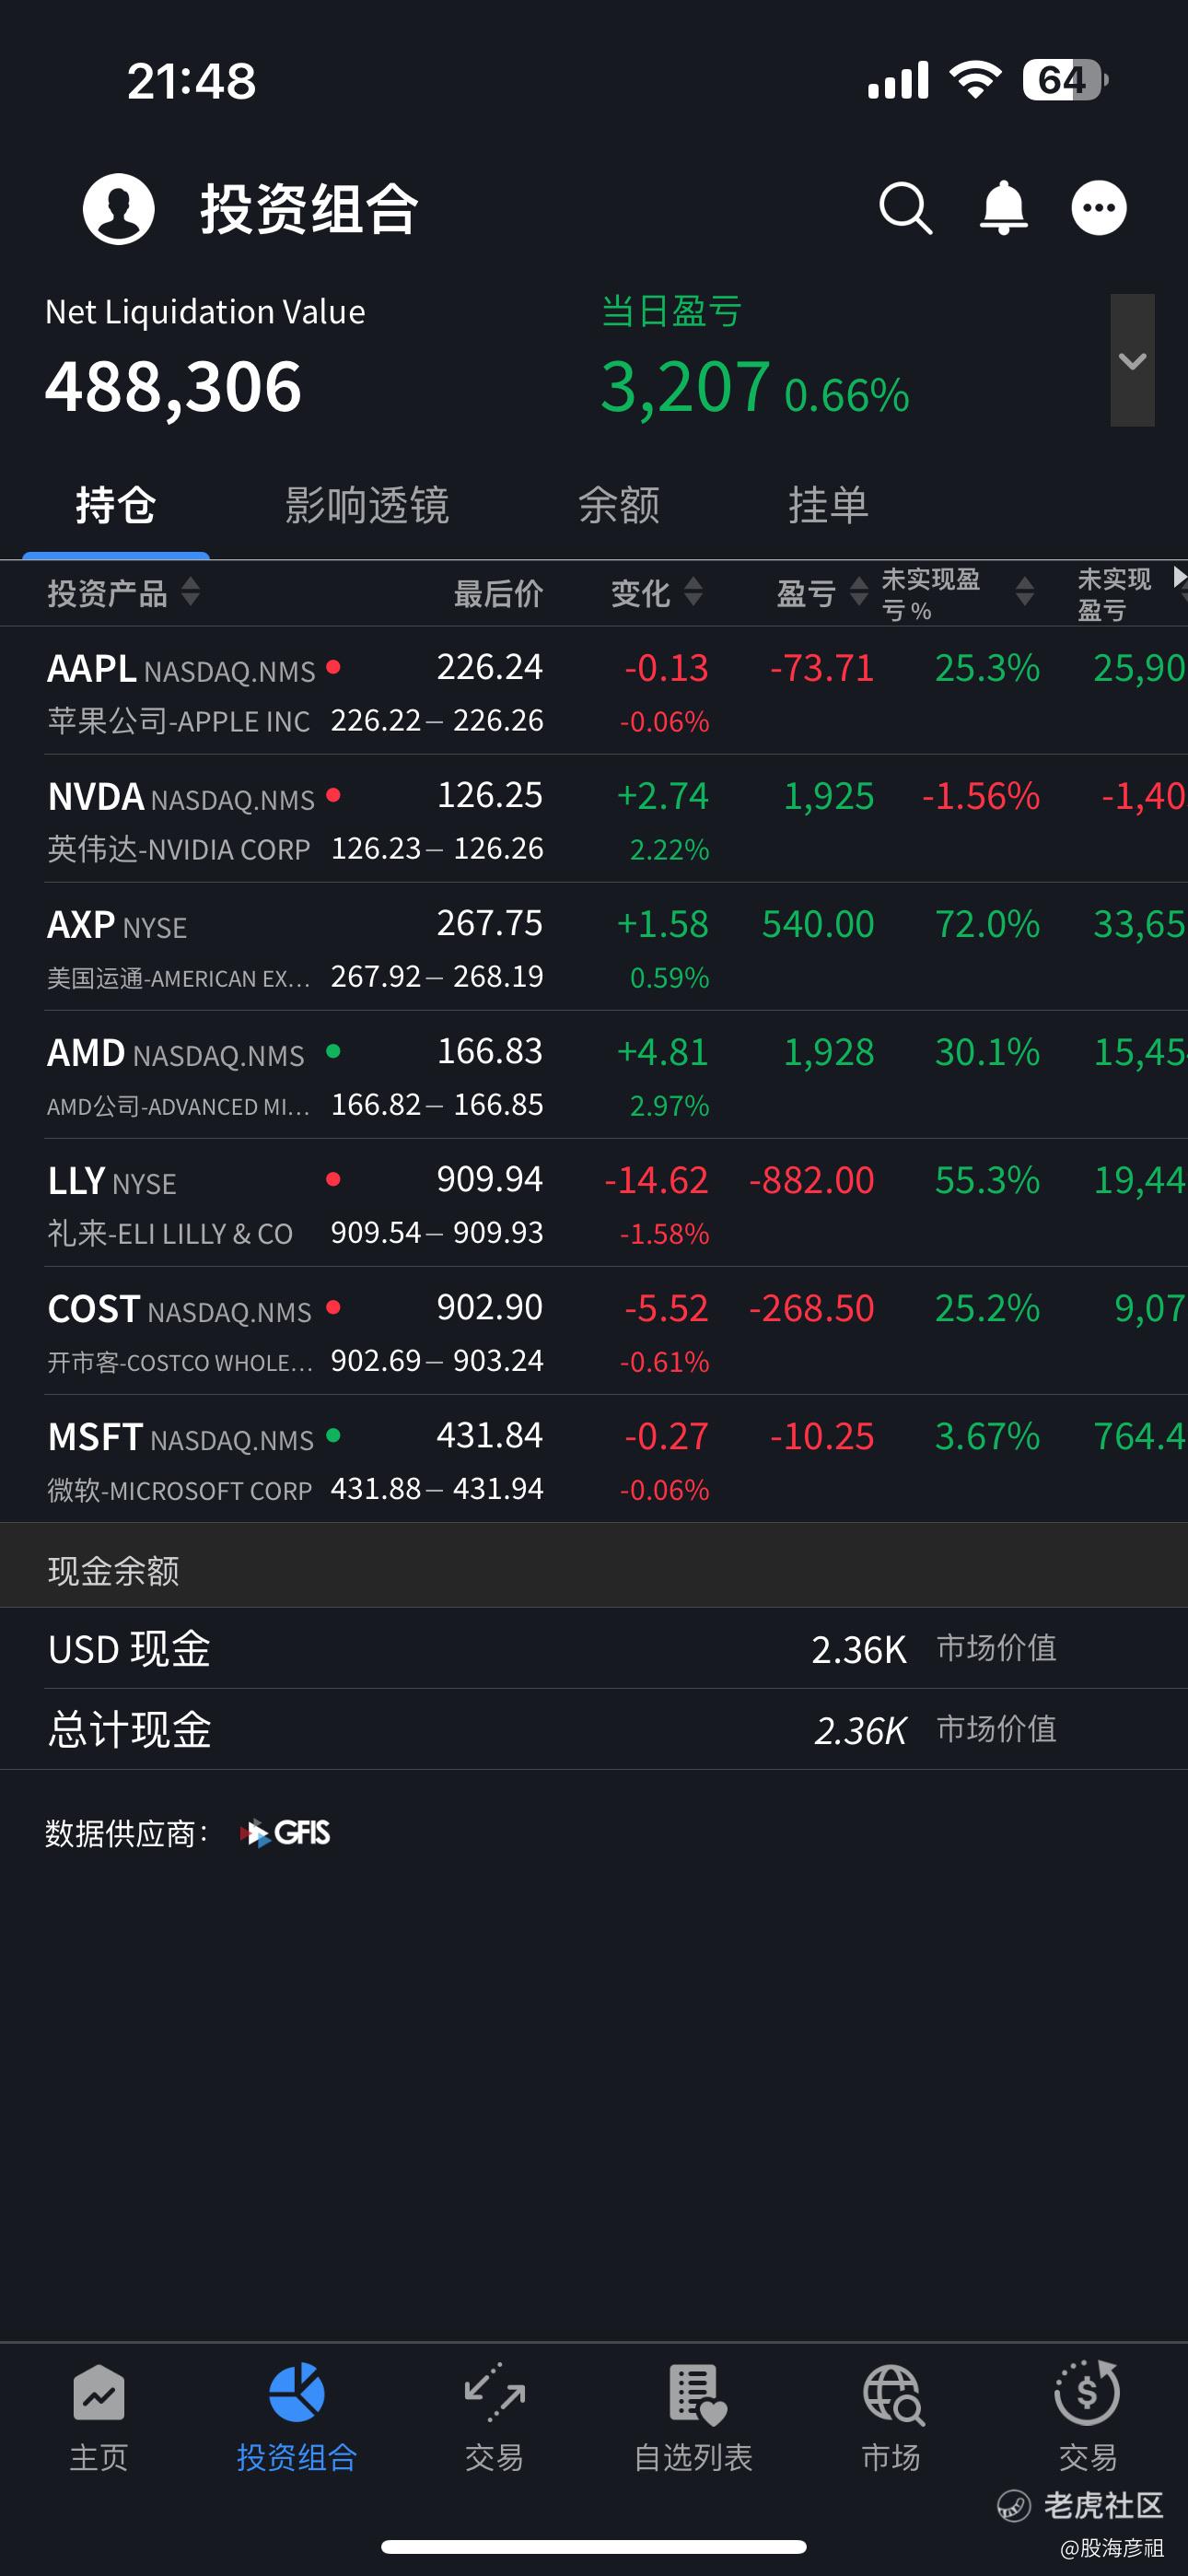This screenshot has height=2576, width=1188.
Task: Sort by 变化 column arrows
Action: coord(693,592)
